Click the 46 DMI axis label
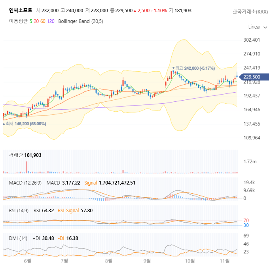 (x=246, y=244)
